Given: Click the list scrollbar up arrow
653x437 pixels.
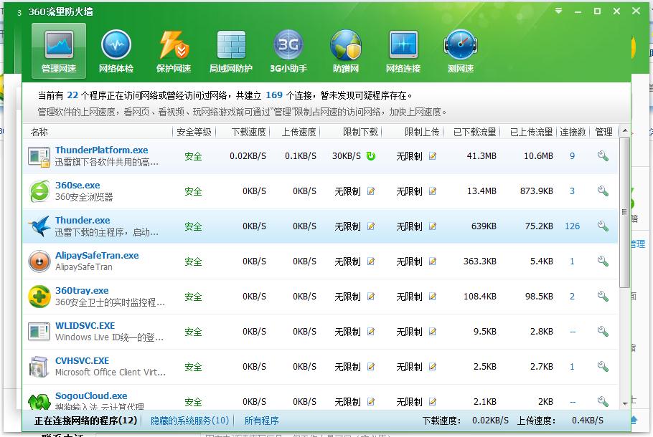Looking at the screenshot, I should click(625, 131).
